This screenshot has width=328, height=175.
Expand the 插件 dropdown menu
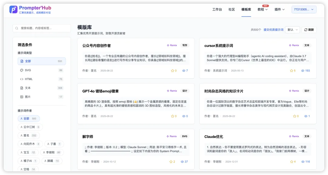tap(279, 9)
